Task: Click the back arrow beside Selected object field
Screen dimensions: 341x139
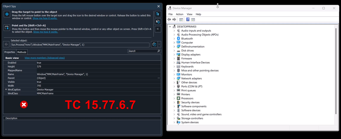Action: tap(6, 44)
